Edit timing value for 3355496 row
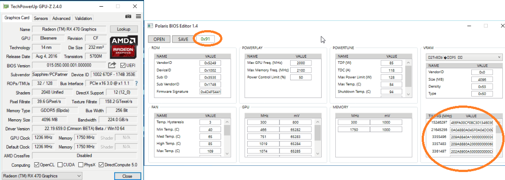Screen dimensions: 505x180 pos(471,137)
